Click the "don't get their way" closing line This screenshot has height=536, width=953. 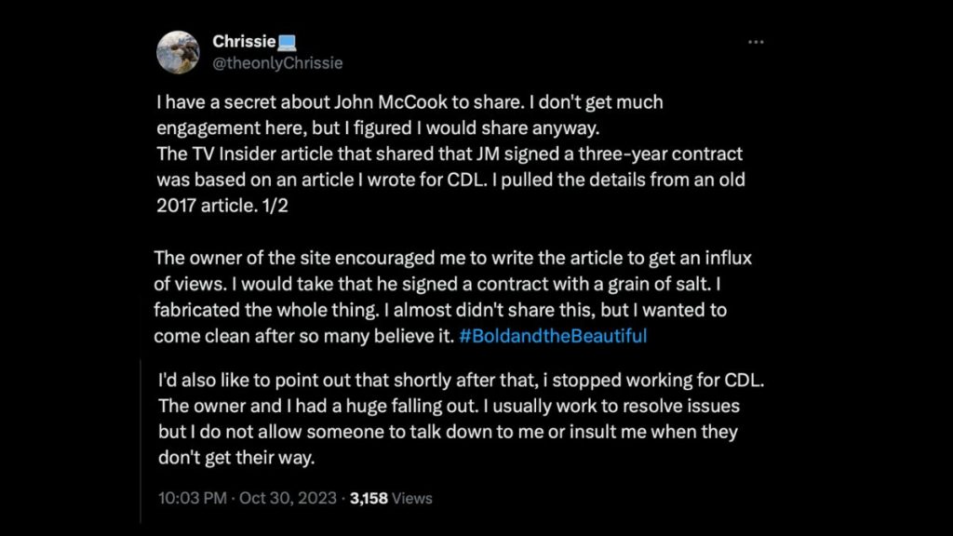click(x=249, y=459)
